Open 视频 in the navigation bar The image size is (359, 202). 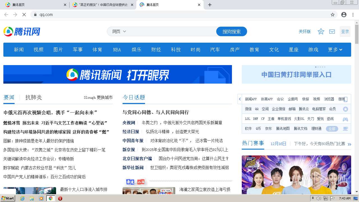[38, 50]
